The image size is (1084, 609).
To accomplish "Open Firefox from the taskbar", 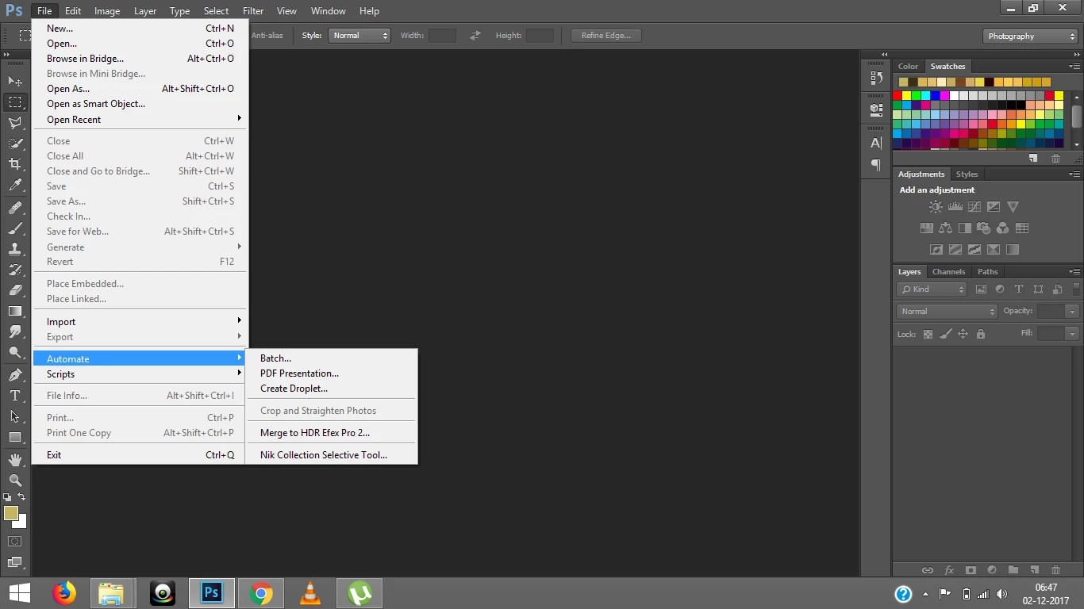I will 64,593.
